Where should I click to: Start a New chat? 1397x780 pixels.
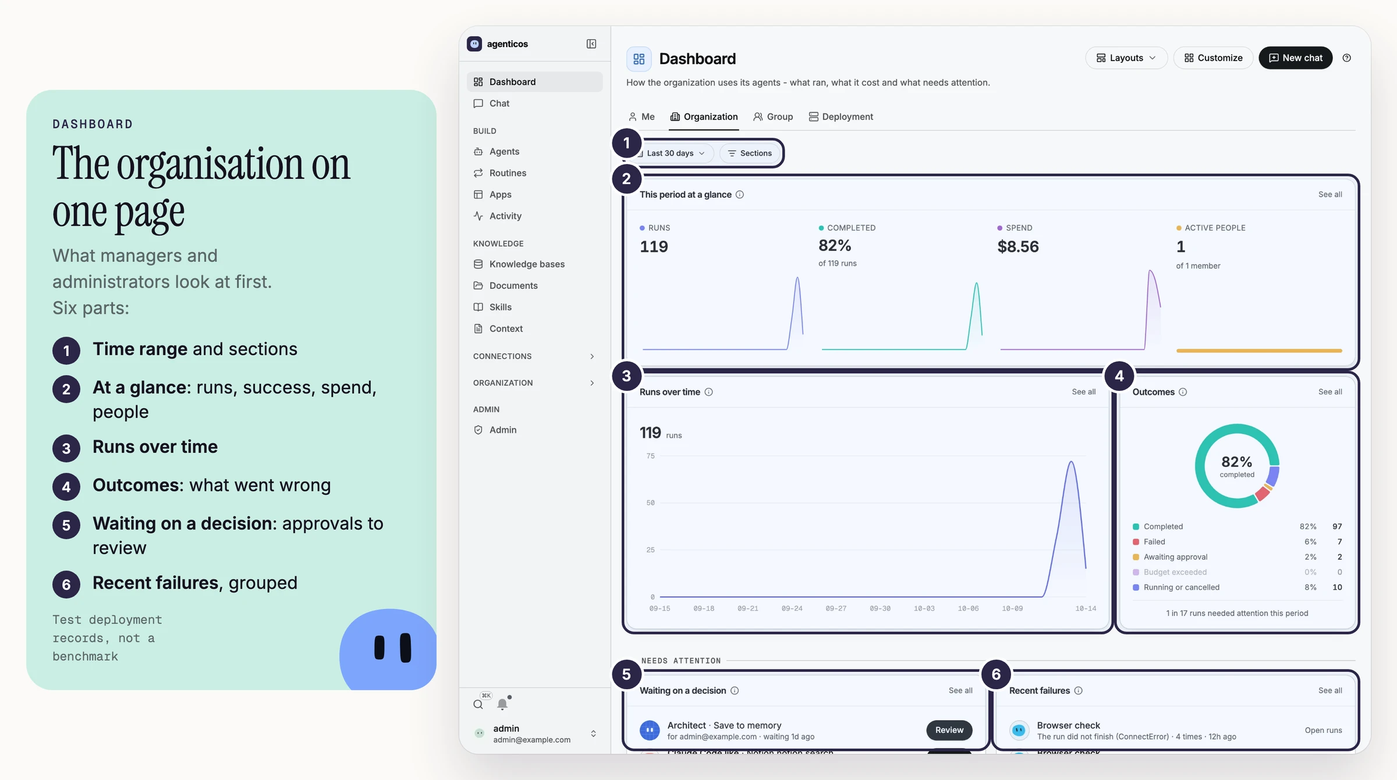coord(1296,58)
